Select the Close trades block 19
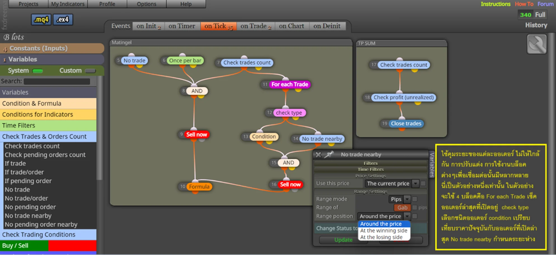Viewport: 556px width, 255px height. (x=406, y=123)
